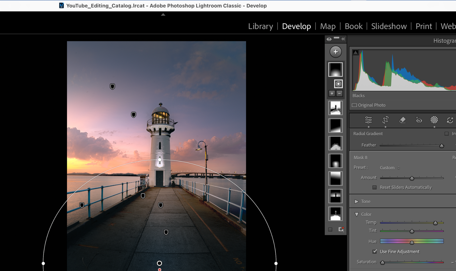Select the Red Eye correction tool

tap(419, 120)
